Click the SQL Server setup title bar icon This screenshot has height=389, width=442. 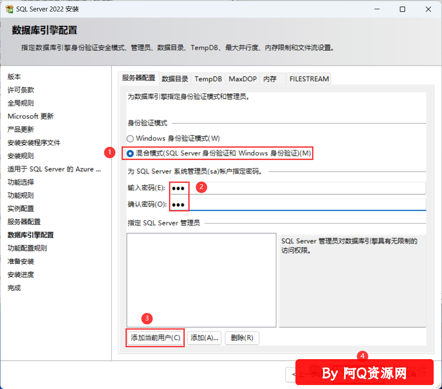click(9, 9)
